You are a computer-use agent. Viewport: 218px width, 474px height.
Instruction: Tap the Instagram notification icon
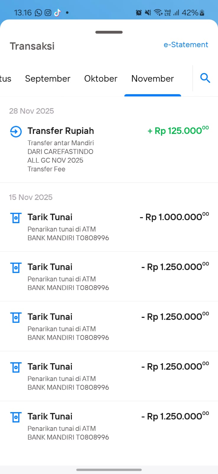pyautogui.click(x=48, y=13)
